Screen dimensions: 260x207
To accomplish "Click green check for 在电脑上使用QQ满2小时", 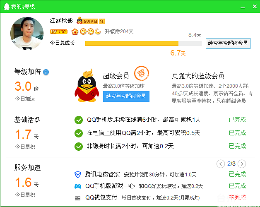I will point(79,133).
